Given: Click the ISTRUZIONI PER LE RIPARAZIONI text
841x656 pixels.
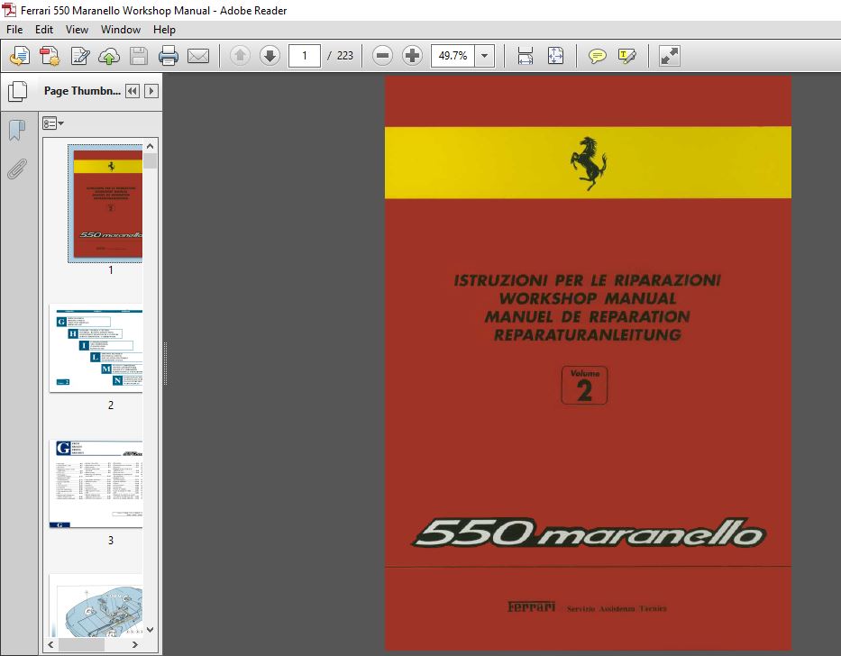Looking at the screenshot, I should (588, 280).
